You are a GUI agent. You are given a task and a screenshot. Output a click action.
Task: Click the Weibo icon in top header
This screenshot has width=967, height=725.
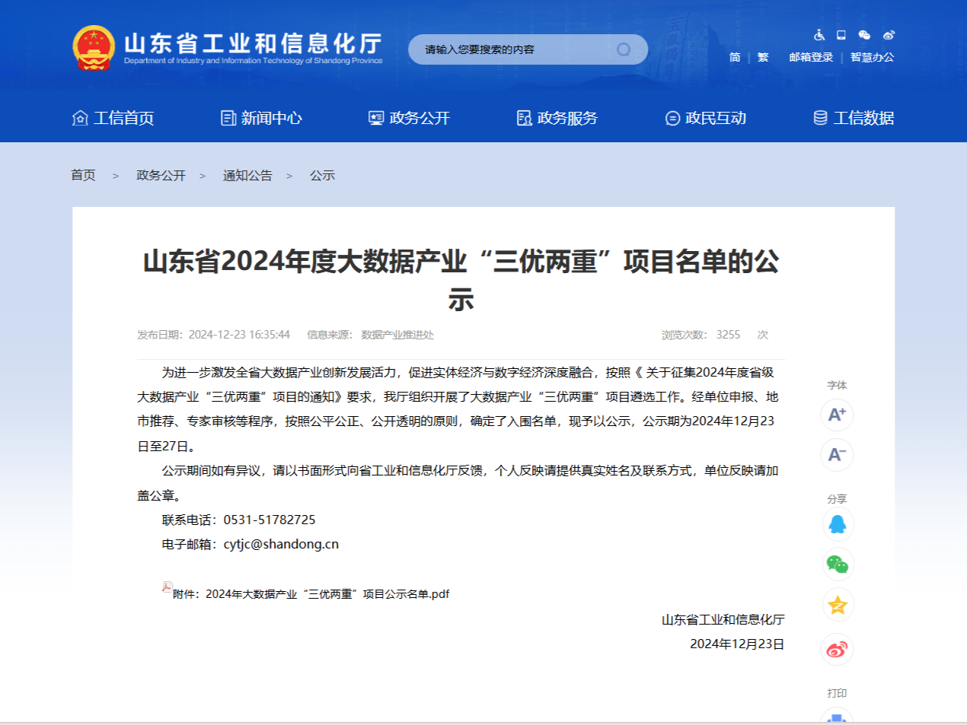[889, 35]
